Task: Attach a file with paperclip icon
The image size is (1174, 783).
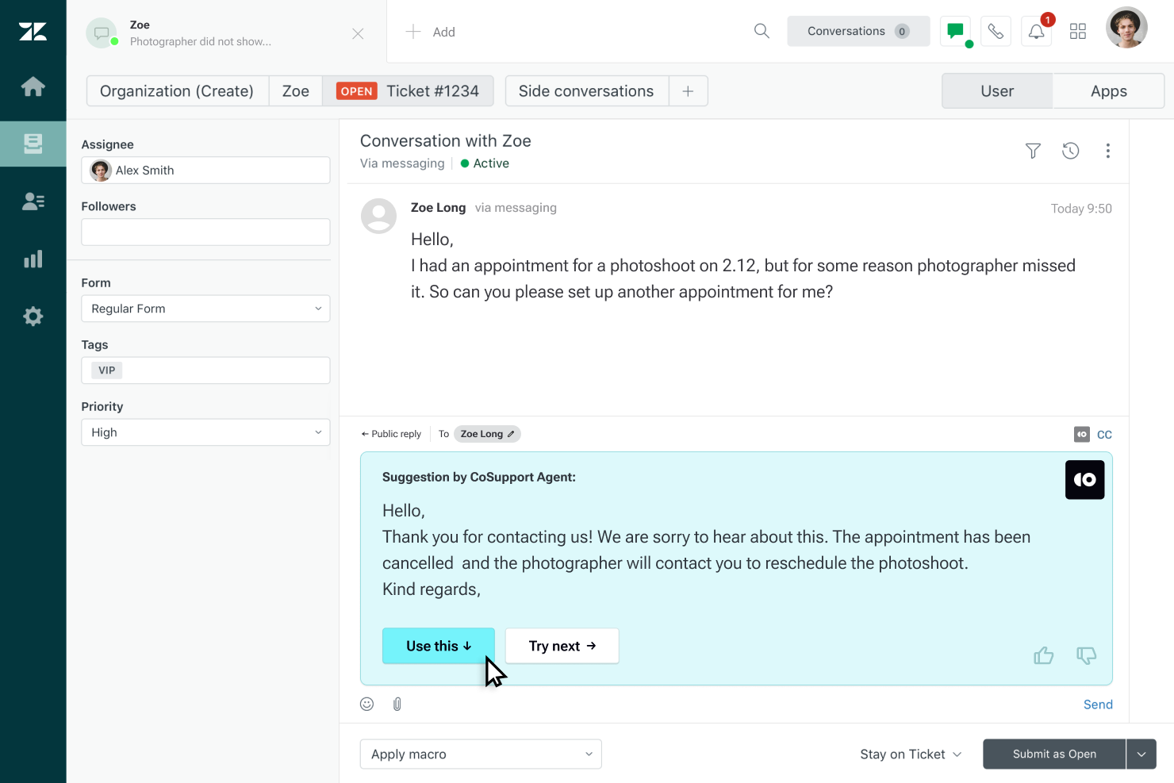Action: 397,704
